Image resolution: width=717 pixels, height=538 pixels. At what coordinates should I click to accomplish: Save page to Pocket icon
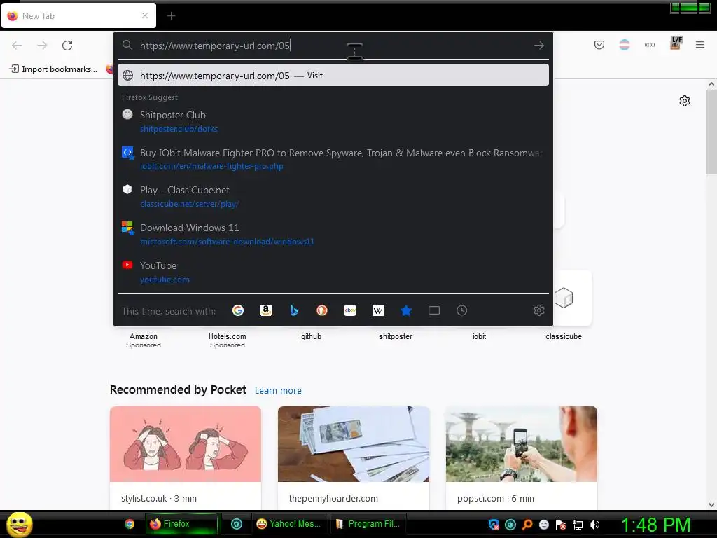pos(599,45)
